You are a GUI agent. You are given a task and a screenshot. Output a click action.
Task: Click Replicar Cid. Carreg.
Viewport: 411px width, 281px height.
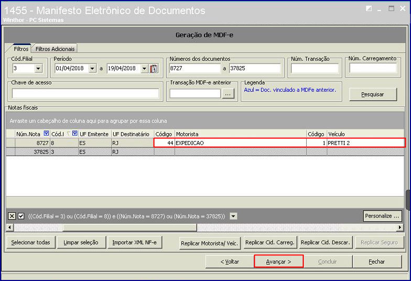click(269, 242)
